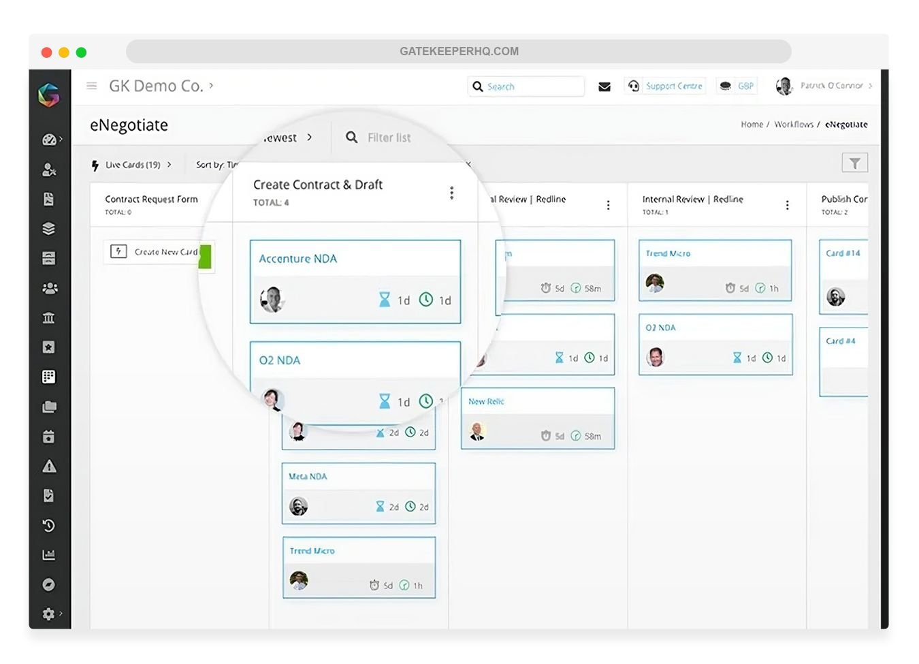This screenshot has width=919, height=664.
Task: Select the highlighted workflows grid icon in sidebar
Action: click(x=49, y=377)
